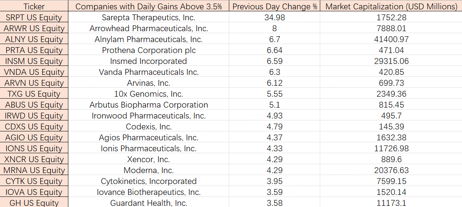The width and height of the screenshot is (462, 207).
Task: Click the Ticker column header
Action: (x=34, y=7)
